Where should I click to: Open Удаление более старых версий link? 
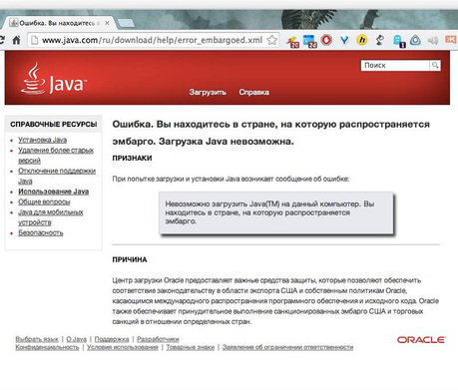(x=56, y=156)
